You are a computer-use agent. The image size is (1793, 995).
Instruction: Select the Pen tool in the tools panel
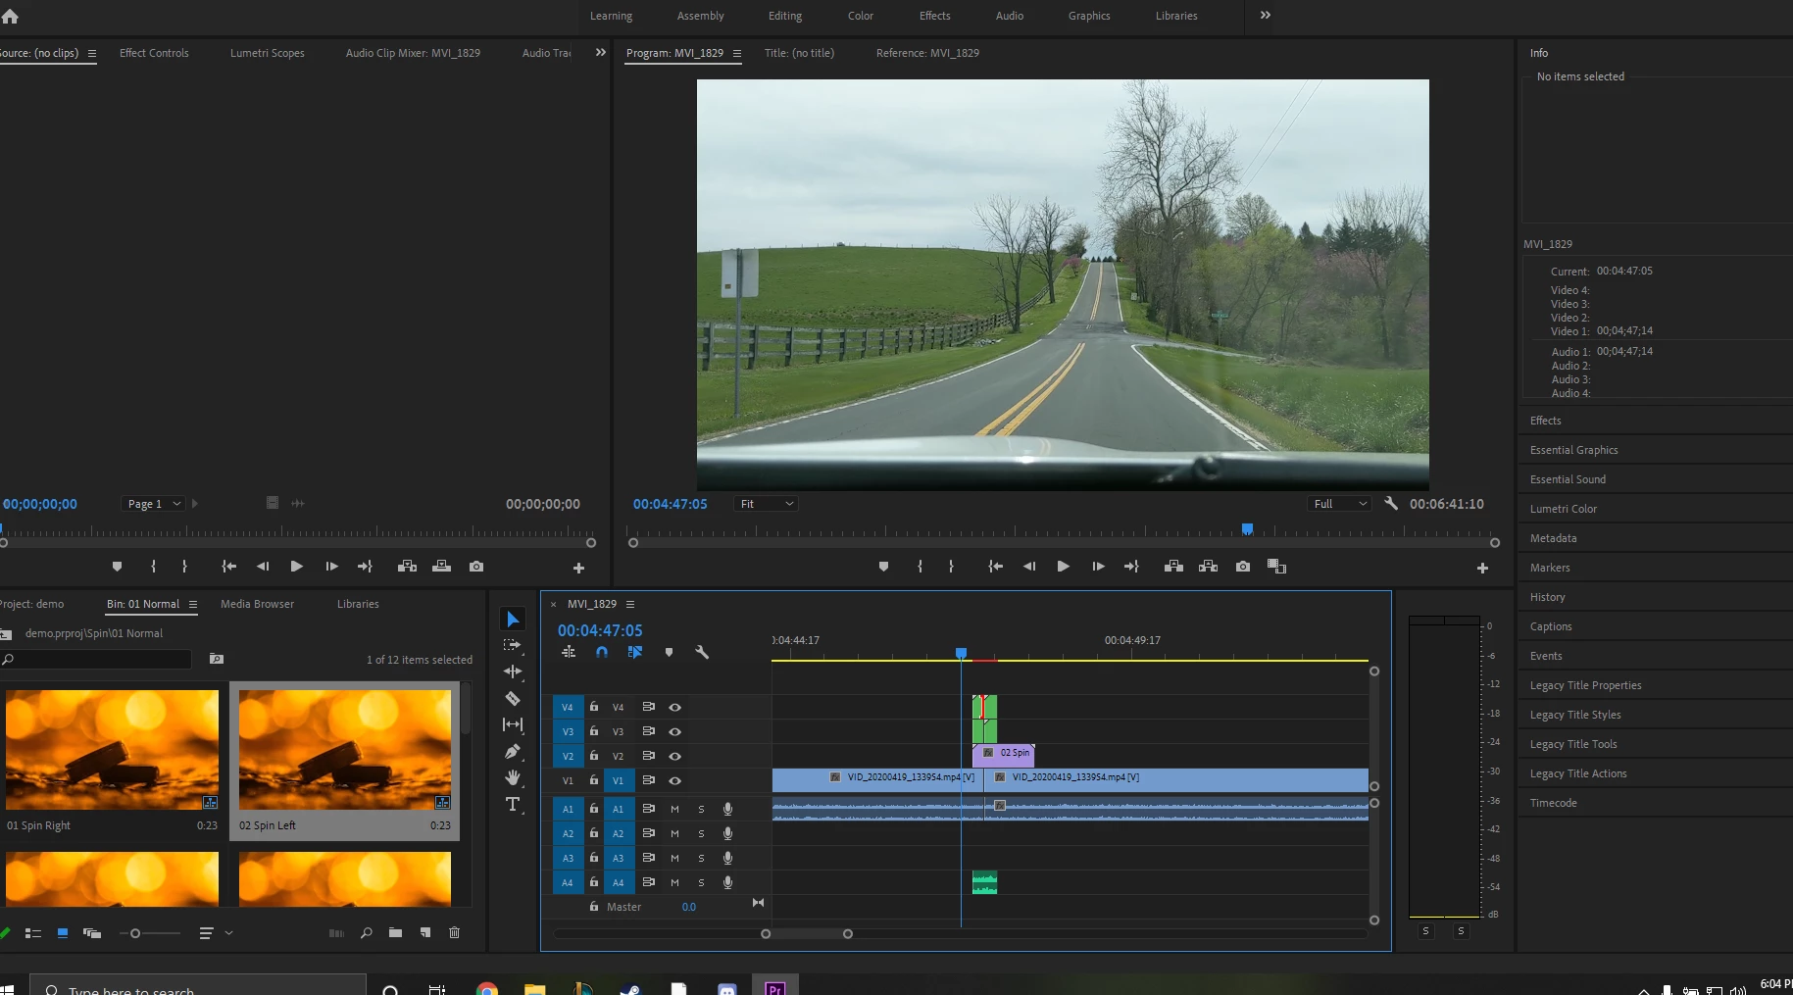tap(512, 752)
